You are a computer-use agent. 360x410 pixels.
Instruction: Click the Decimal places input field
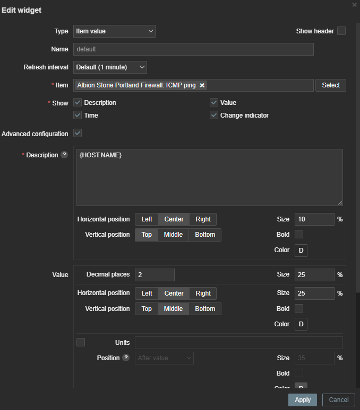coord(155,274)
